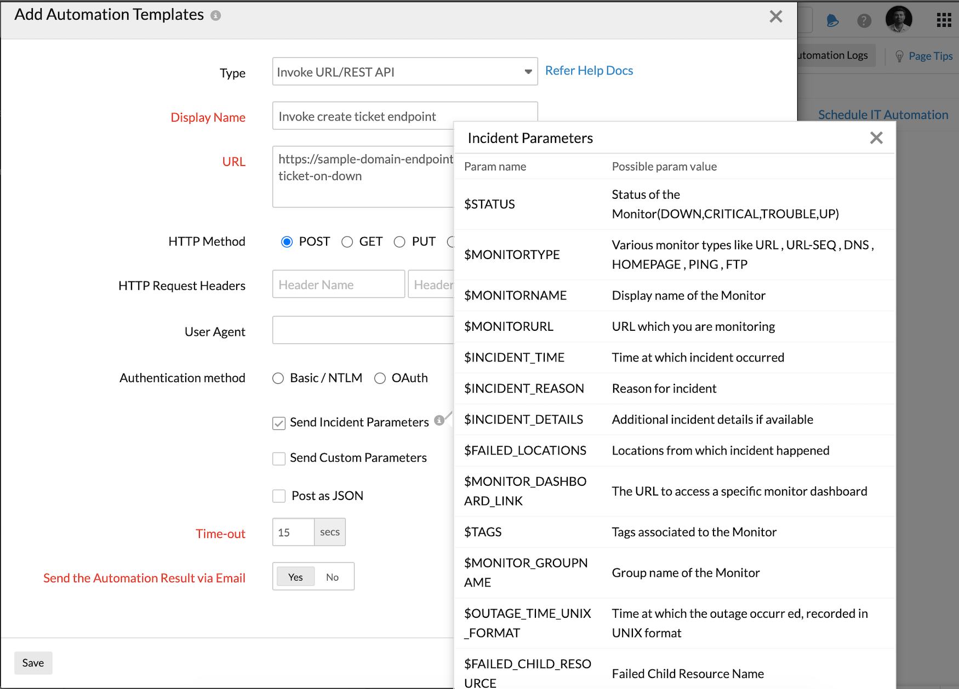Click the 'Reason for incident' description
This screenshot has width=959, height=689.
(664, 389)
